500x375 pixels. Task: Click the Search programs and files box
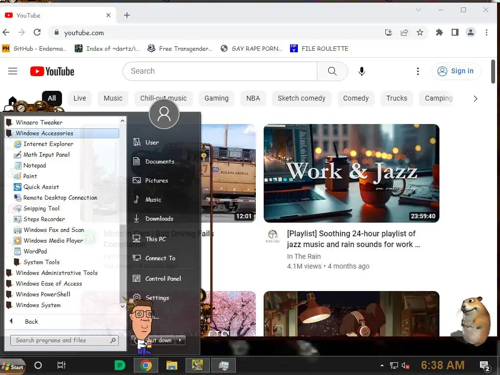pyautogui.click(x=64, y=340)
